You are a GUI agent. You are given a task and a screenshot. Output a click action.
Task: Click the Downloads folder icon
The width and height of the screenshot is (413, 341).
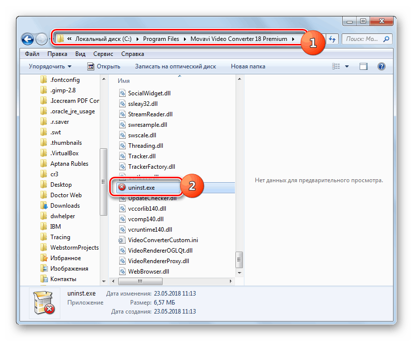coord(44,205)
